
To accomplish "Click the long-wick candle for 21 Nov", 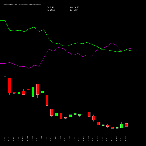I will coord(84,112).
